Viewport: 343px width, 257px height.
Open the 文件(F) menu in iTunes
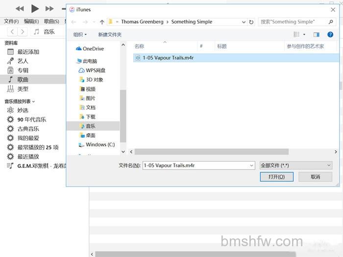point(11,22)
